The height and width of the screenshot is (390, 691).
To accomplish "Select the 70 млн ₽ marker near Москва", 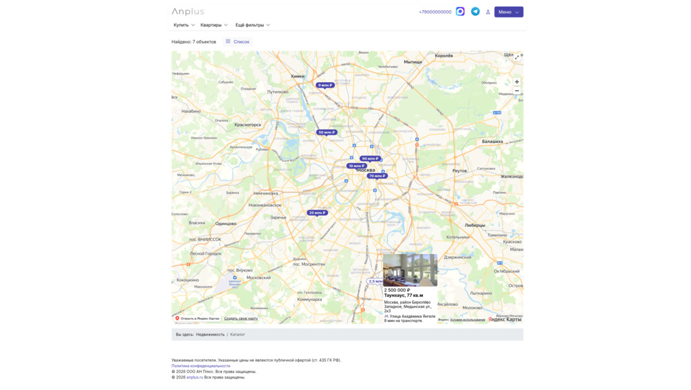I will (x=377, y=176).
